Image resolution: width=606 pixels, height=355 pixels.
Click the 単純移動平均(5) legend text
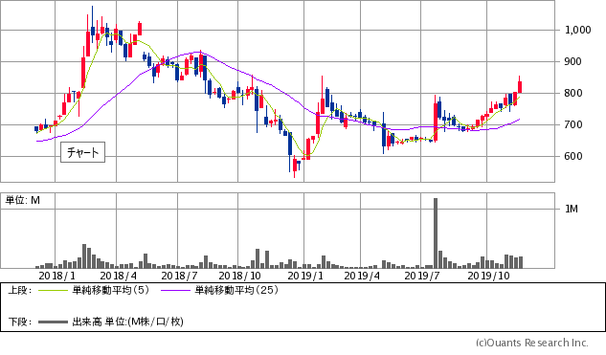coord(111,290)
